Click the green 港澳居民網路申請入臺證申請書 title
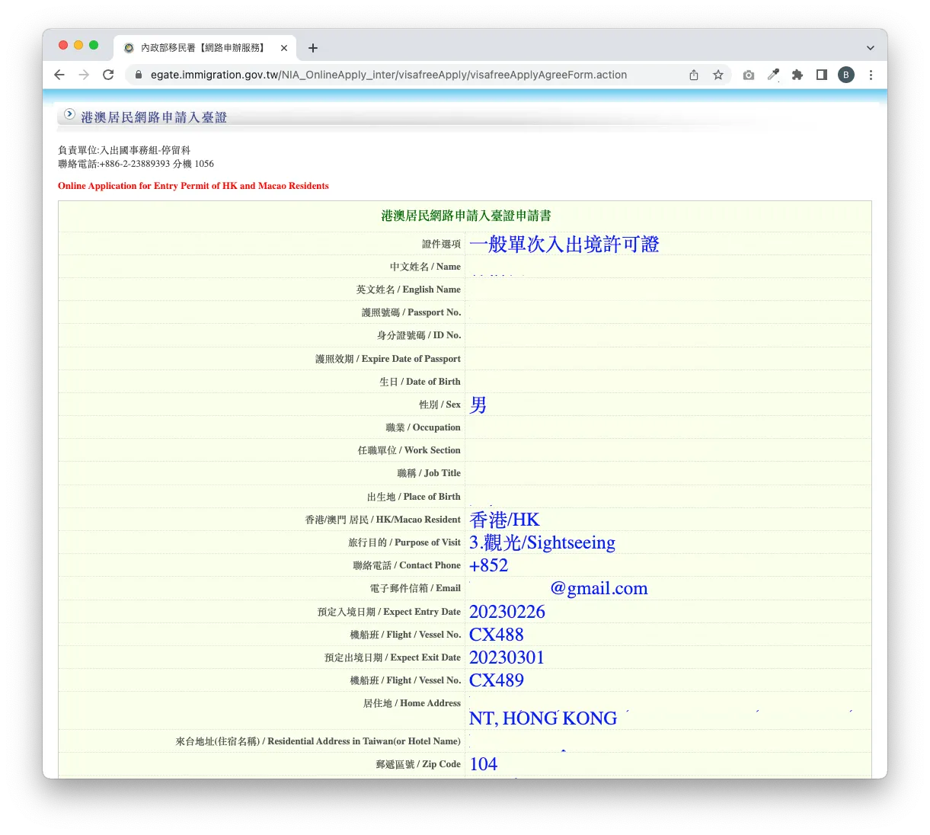 pyautogui.click(x=466, y=216)
